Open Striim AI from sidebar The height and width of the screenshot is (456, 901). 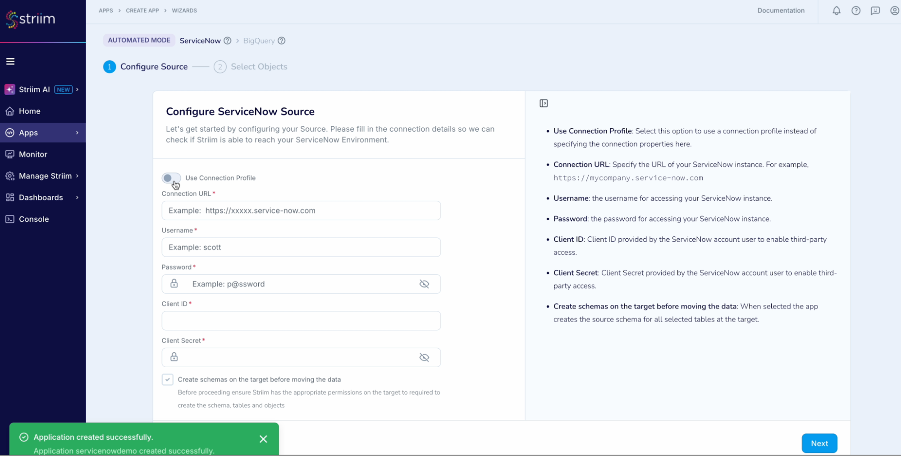pos(43,89)
